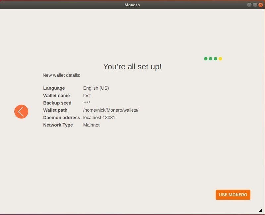Select the second green progress dot
Image resolution: width=265 pixels, height=215 pixels.
211,58
